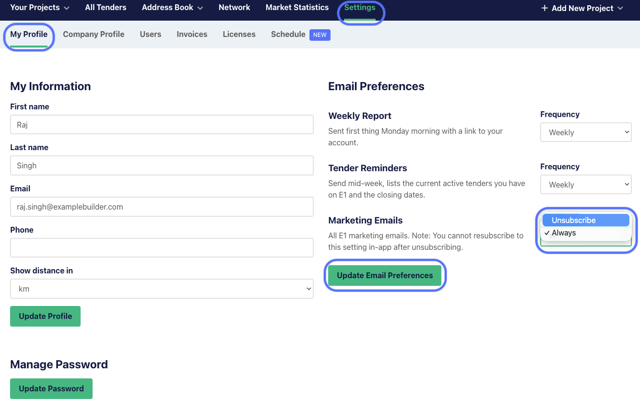Expand the Your Projects menu
Viewport: 640px width, 411px height.
(40, 8)
